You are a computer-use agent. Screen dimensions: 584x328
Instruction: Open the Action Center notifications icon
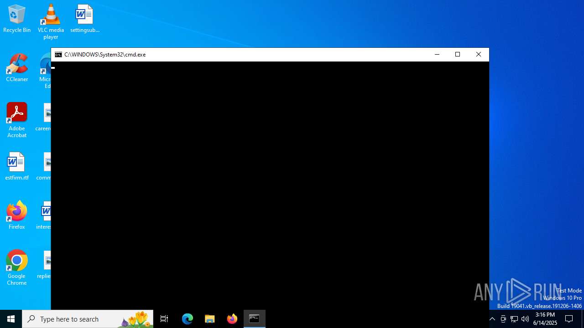569,319
